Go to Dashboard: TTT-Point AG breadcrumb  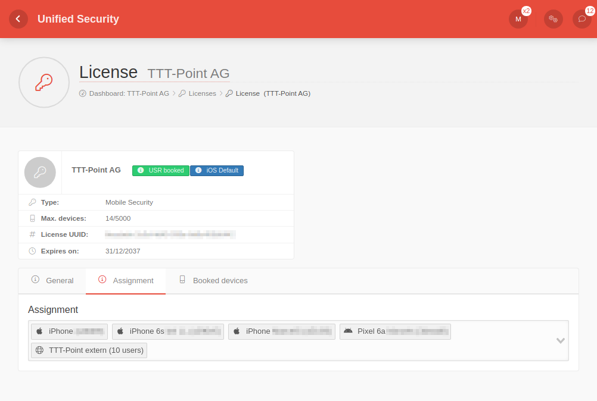point(129,93)
